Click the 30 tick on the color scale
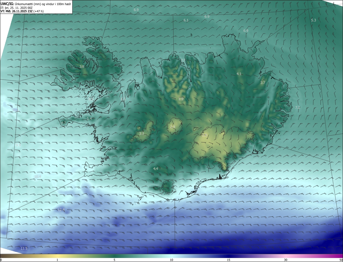This screenshot has width=343, height=262. point(286,260)
